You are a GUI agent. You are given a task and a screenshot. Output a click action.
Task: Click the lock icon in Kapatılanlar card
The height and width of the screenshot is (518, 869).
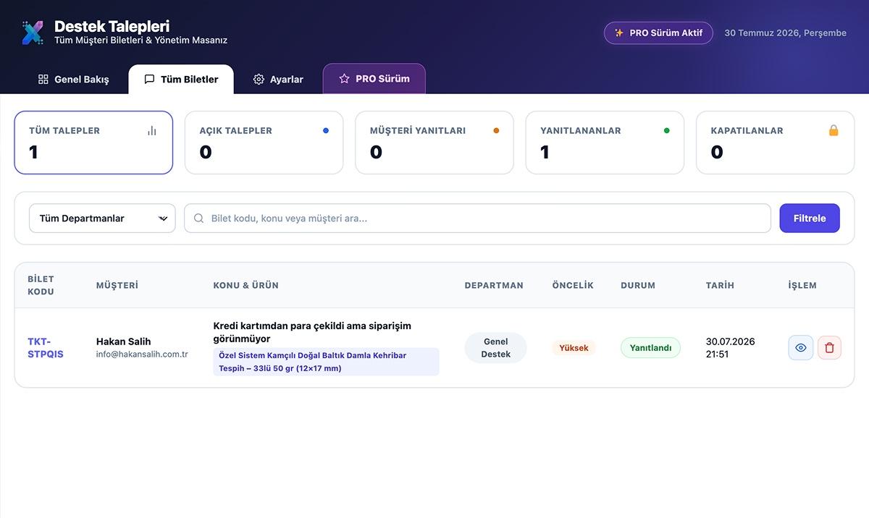point(834,131)
